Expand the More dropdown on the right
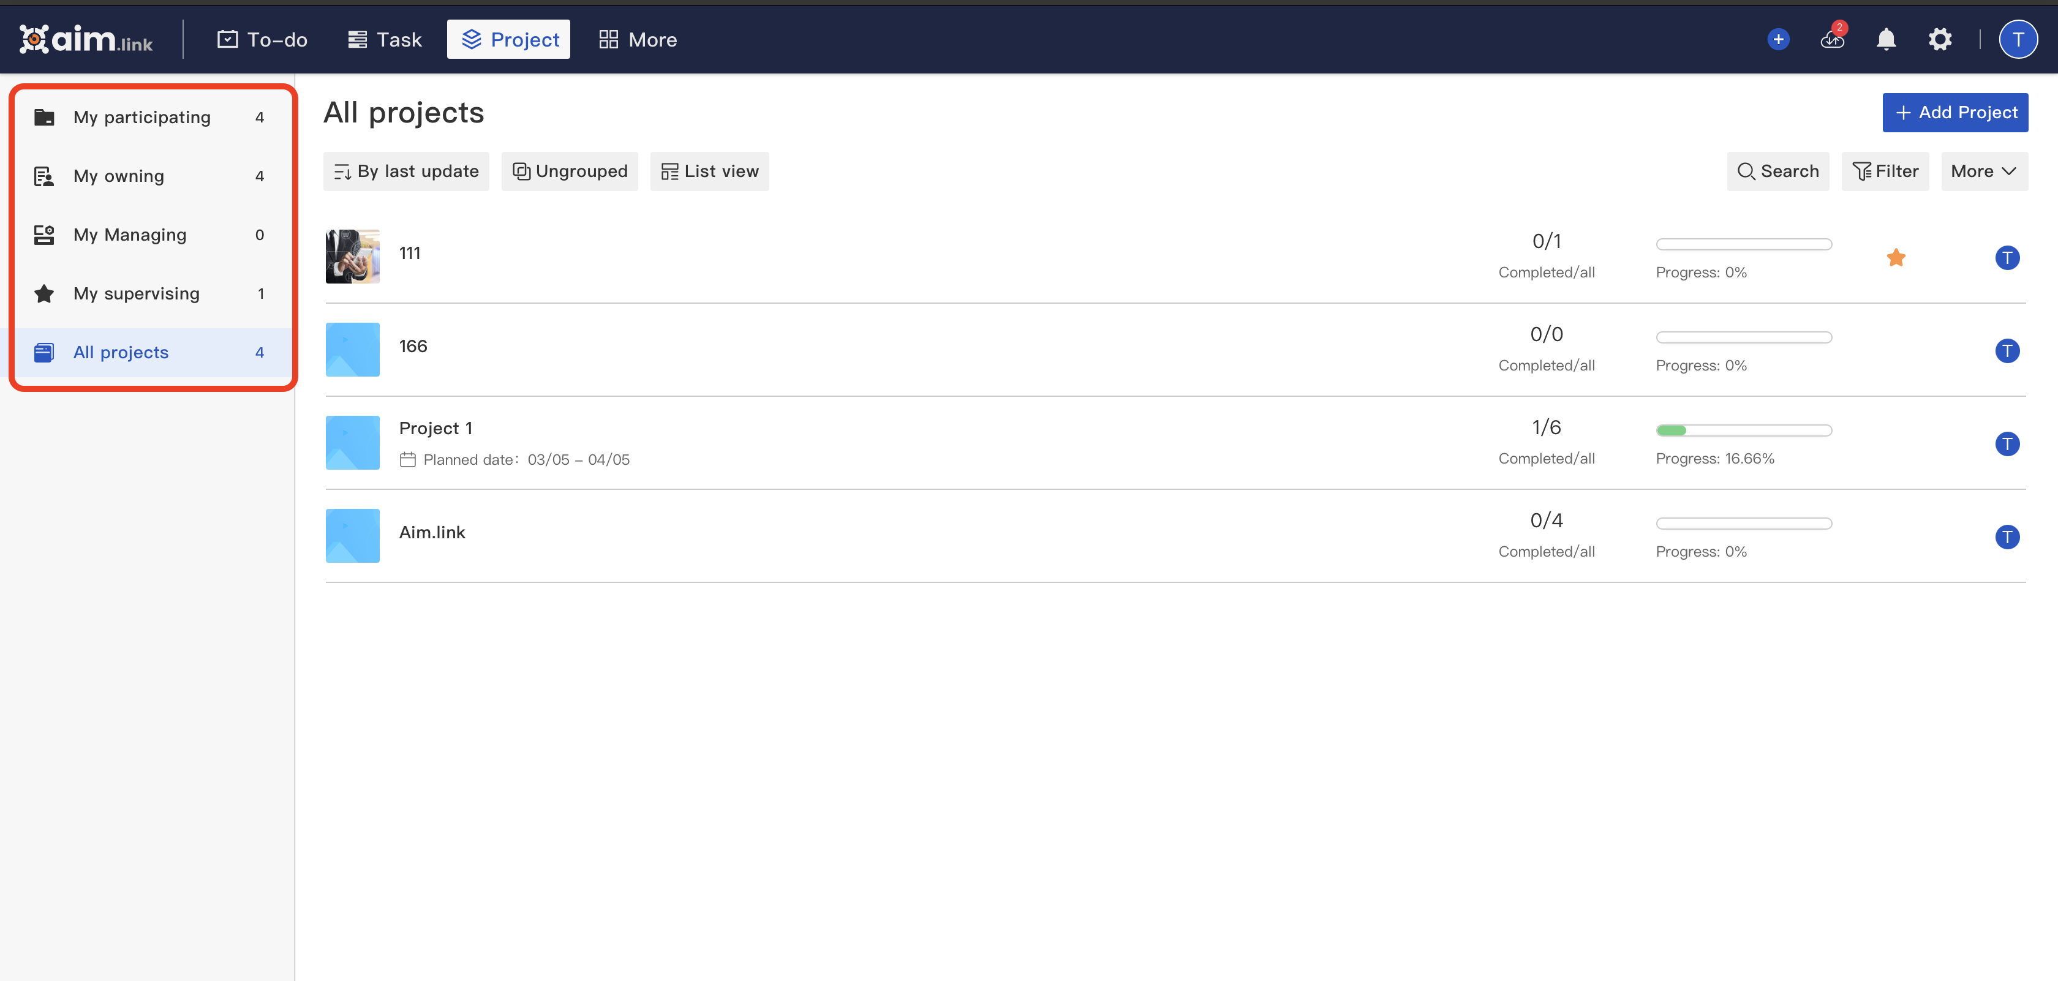The height and width of the screenshot is (981, 2058). pos(1985,171)
